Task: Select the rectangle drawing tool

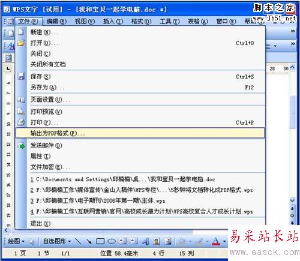Action: pos(100,241)
